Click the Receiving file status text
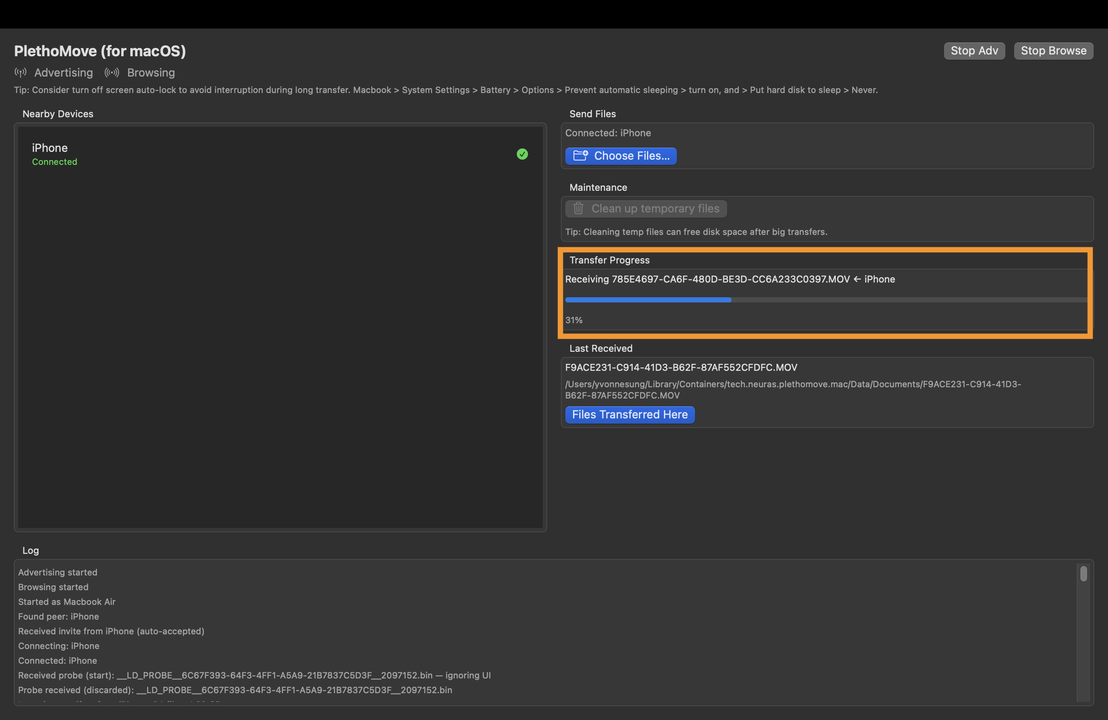 click(730, 279)
